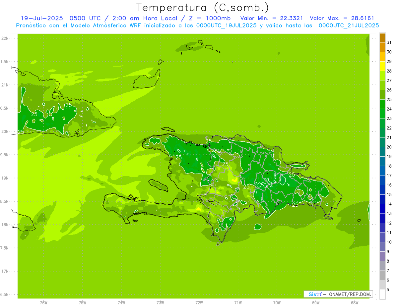Click the '12' color bar label

389,223
